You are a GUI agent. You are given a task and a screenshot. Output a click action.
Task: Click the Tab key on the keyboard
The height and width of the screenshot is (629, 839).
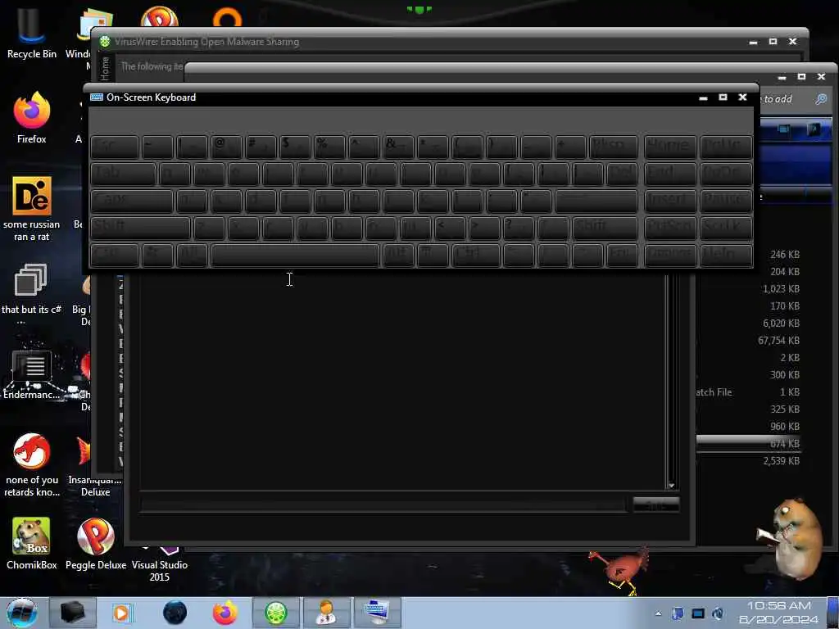123,174
